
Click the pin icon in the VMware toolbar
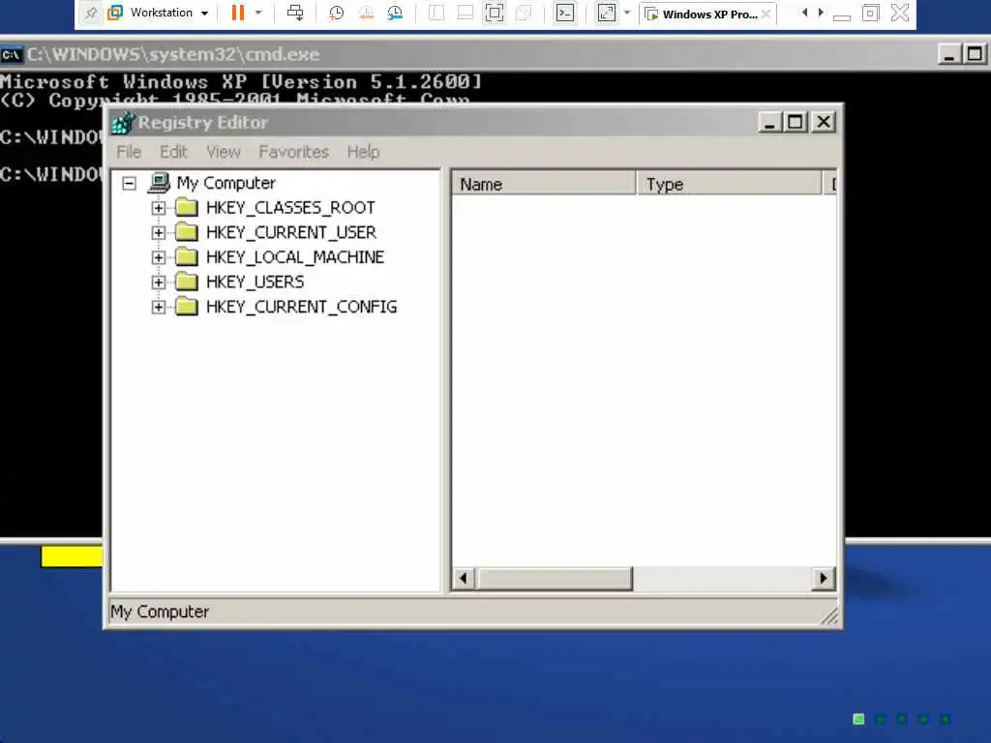point(91,13)
